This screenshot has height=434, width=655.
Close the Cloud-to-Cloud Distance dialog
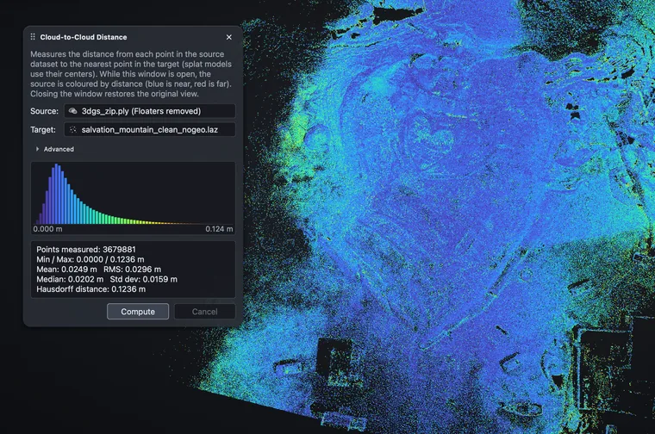coord(229,37)
